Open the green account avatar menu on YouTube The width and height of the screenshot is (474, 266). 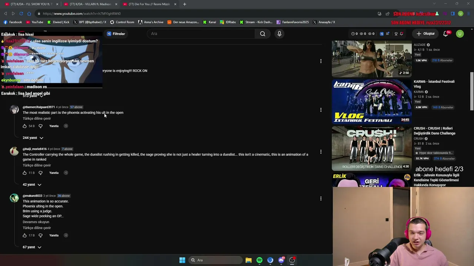[460, 34]
